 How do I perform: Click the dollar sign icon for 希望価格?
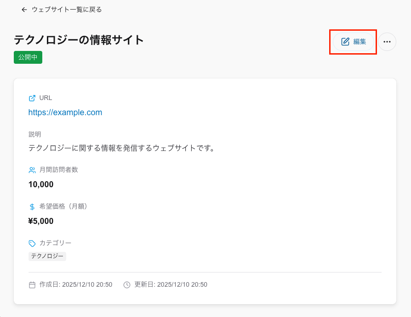tap(32, 206)
